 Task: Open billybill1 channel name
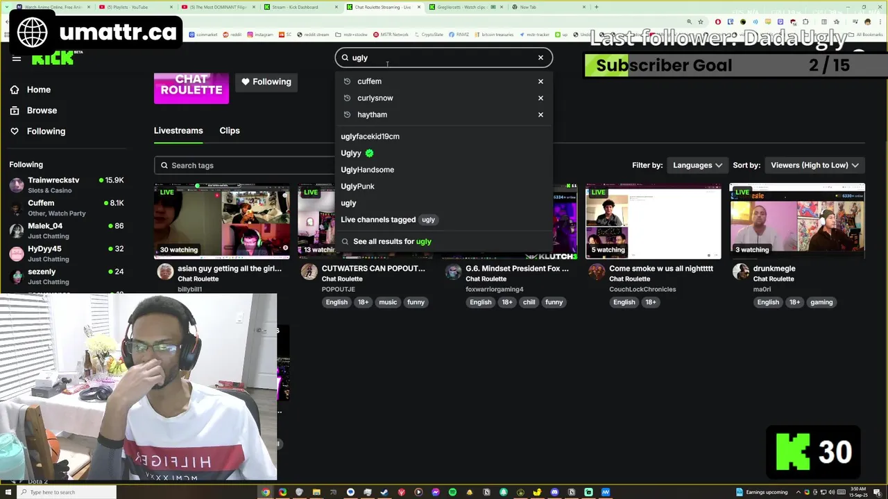click(x=189, y=289)
